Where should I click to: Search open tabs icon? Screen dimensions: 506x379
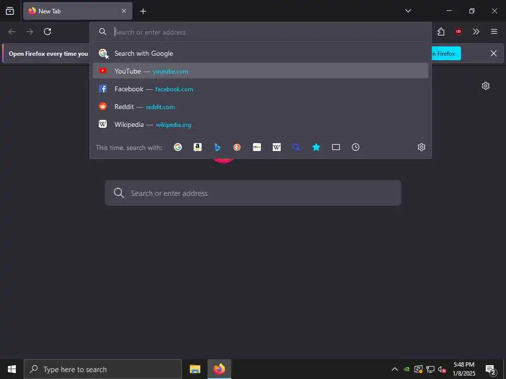(336, 147)
